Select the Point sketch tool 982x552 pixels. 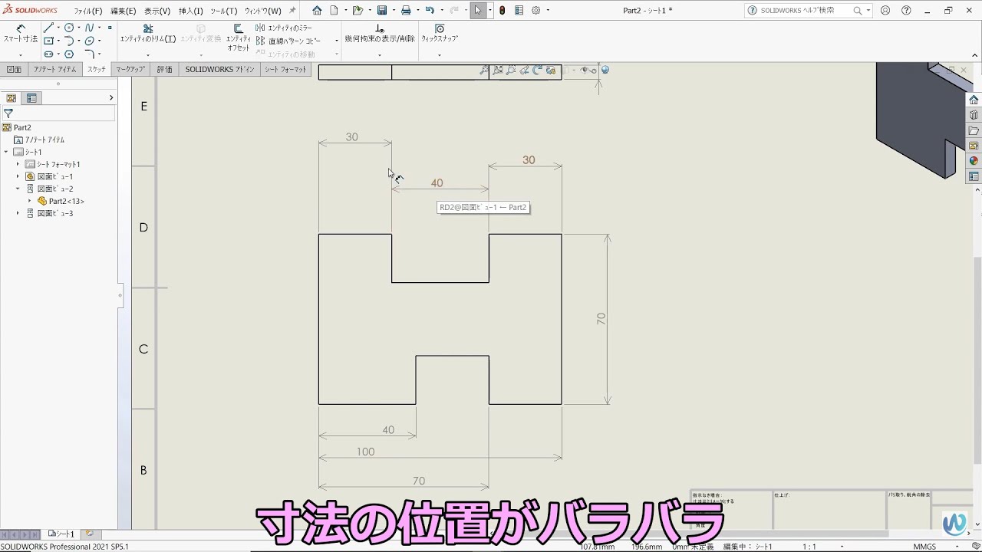click(x=110, y=28)
